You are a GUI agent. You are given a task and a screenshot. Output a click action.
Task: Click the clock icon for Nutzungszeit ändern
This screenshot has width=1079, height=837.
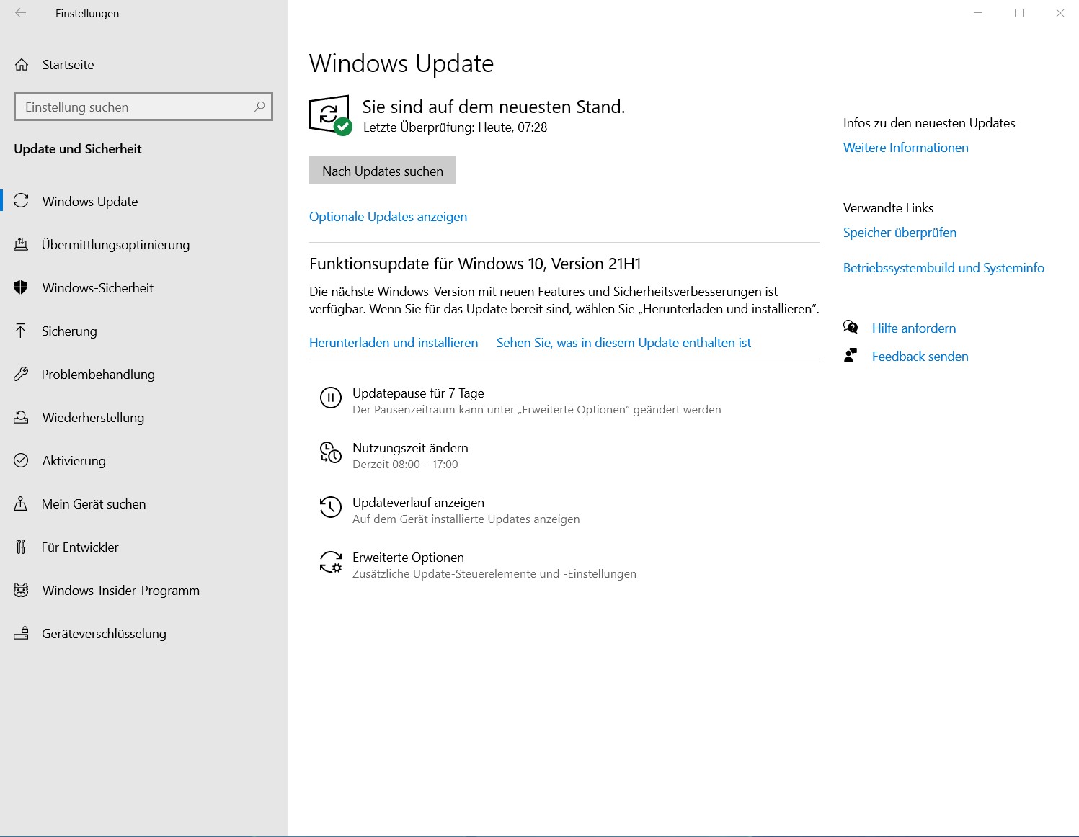click(331, 452)
